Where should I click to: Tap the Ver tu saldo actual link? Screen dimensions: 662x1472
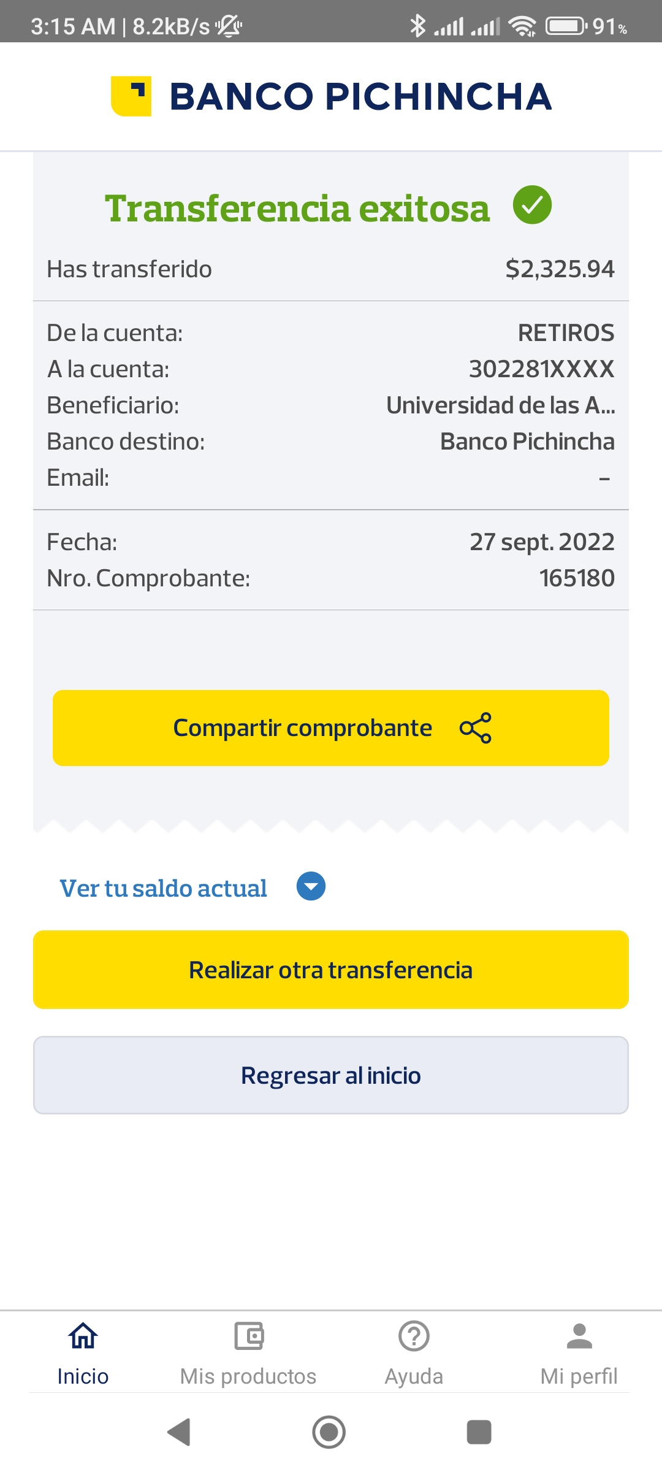(163, 888)
